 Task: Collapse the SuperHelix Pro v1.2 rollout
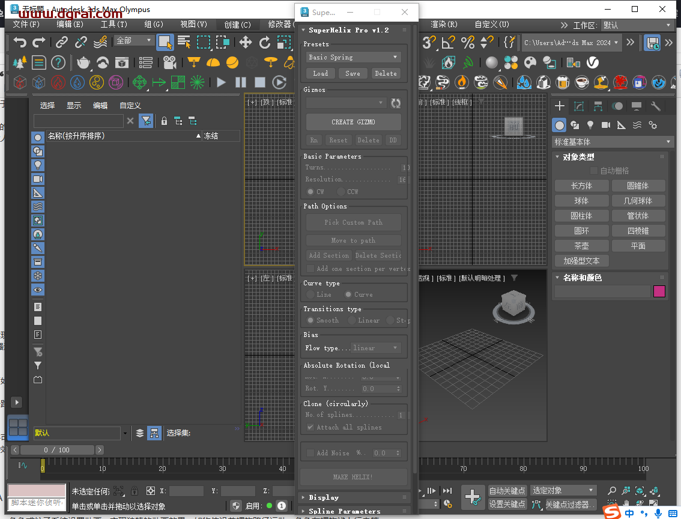349,30
